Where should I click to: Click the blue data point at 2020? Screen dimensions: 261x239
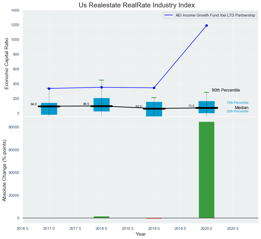pyautogui.click(x=206, y=26)
